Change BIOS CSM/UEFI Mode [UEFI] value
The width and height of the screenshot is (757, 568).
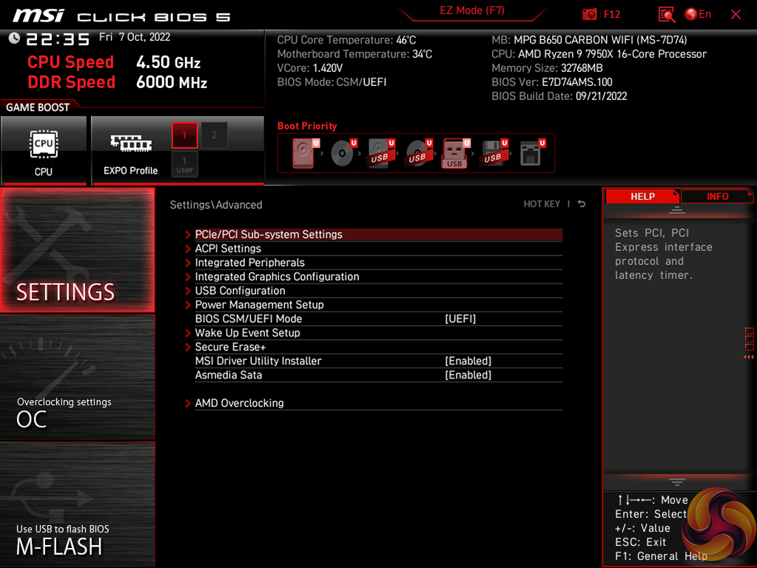(460, 318)
